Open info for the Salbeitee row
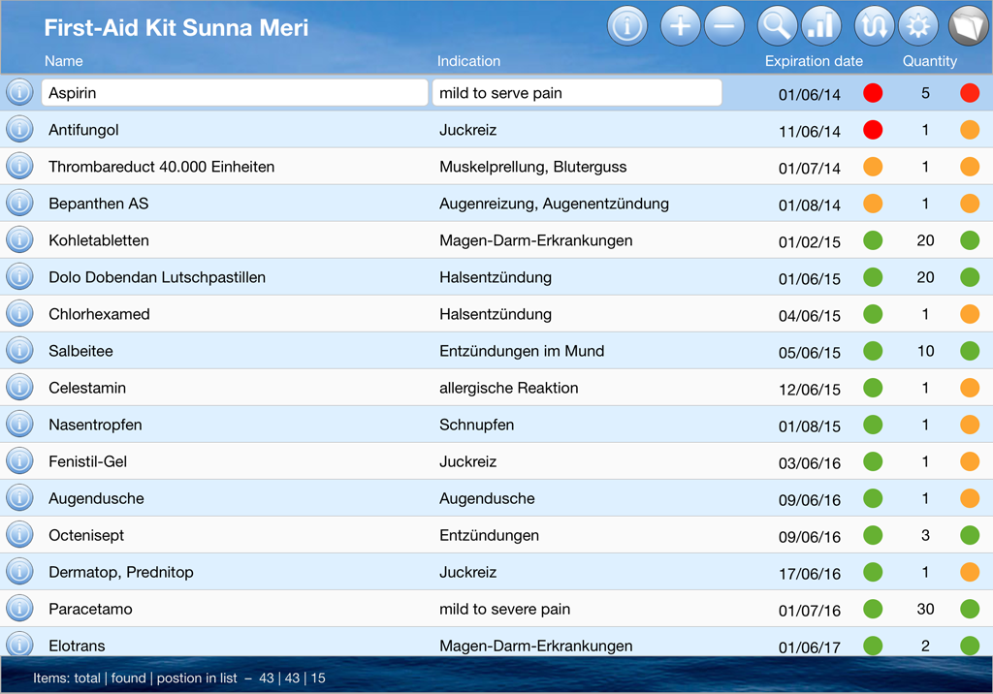Image resolution: width=993 pixels, height=694 pixels. pos(19,350)
